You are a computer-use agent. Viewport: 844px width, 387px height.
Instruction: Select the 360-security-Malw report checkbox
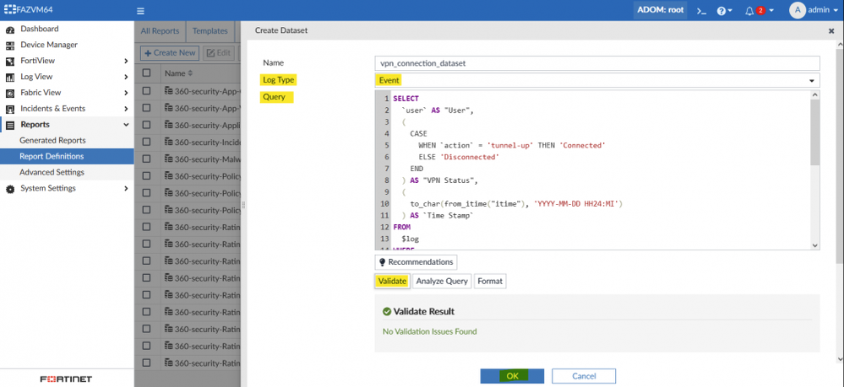pyautogui.click(x=147, y=159)
